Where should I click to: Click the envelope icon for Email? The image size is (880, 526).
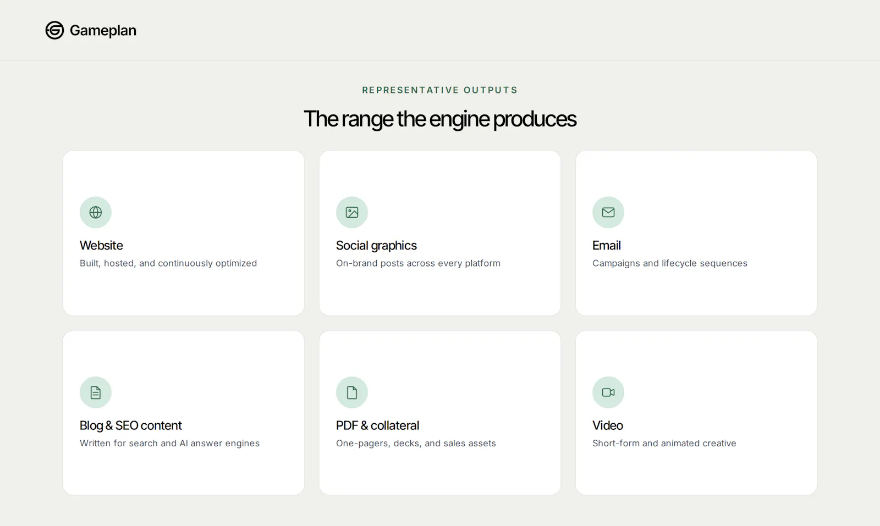pos(608,212)
